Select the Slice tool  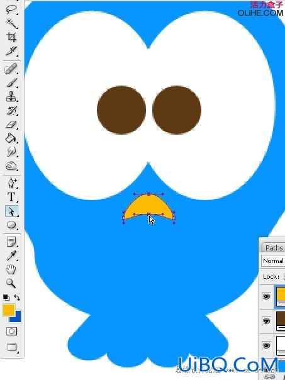pos(11,50)
